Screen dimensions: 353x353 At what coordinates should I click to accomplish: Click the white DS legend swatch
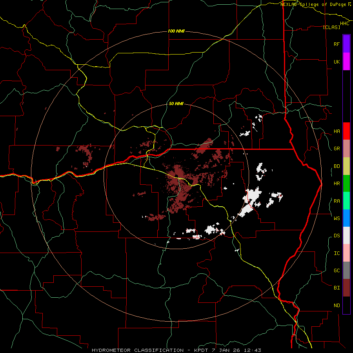[346, 235]
